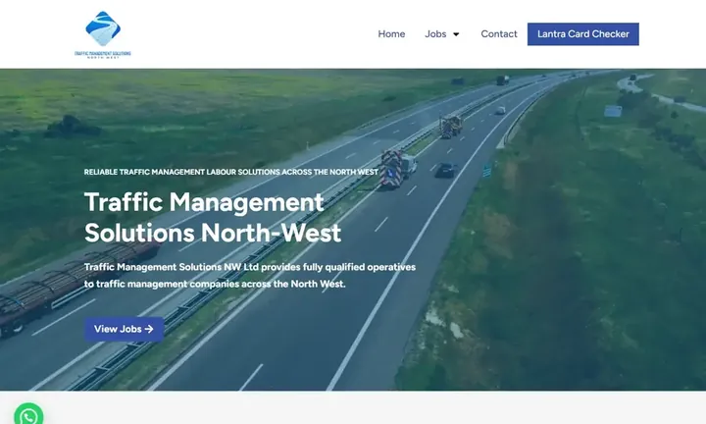Viewport: 706px width, 424px height.
Task: Click the Traffic Management Solutions North-West heading
Action: click(x=213, y=217)
